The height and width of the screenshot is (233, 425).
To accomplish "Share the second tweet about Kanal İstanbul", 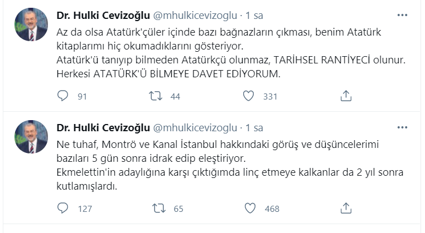I will pyautogui.click(x=346, y=209).
